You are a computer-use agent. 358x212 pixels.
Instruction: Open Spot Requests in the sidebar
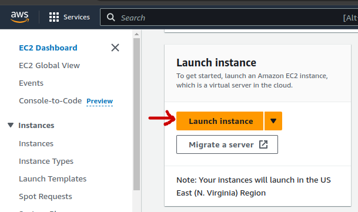pos(45,197)
